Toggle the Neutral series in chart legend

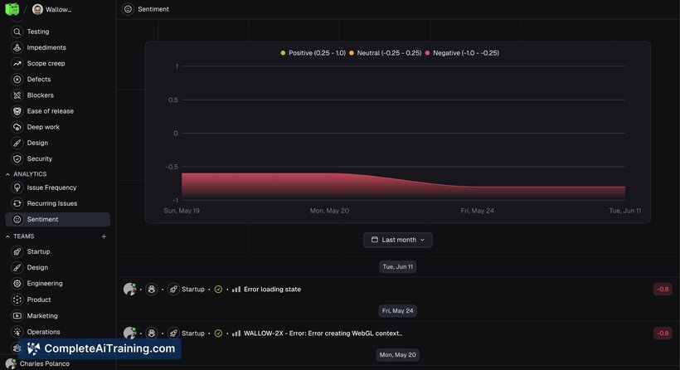tap(385, 53)
